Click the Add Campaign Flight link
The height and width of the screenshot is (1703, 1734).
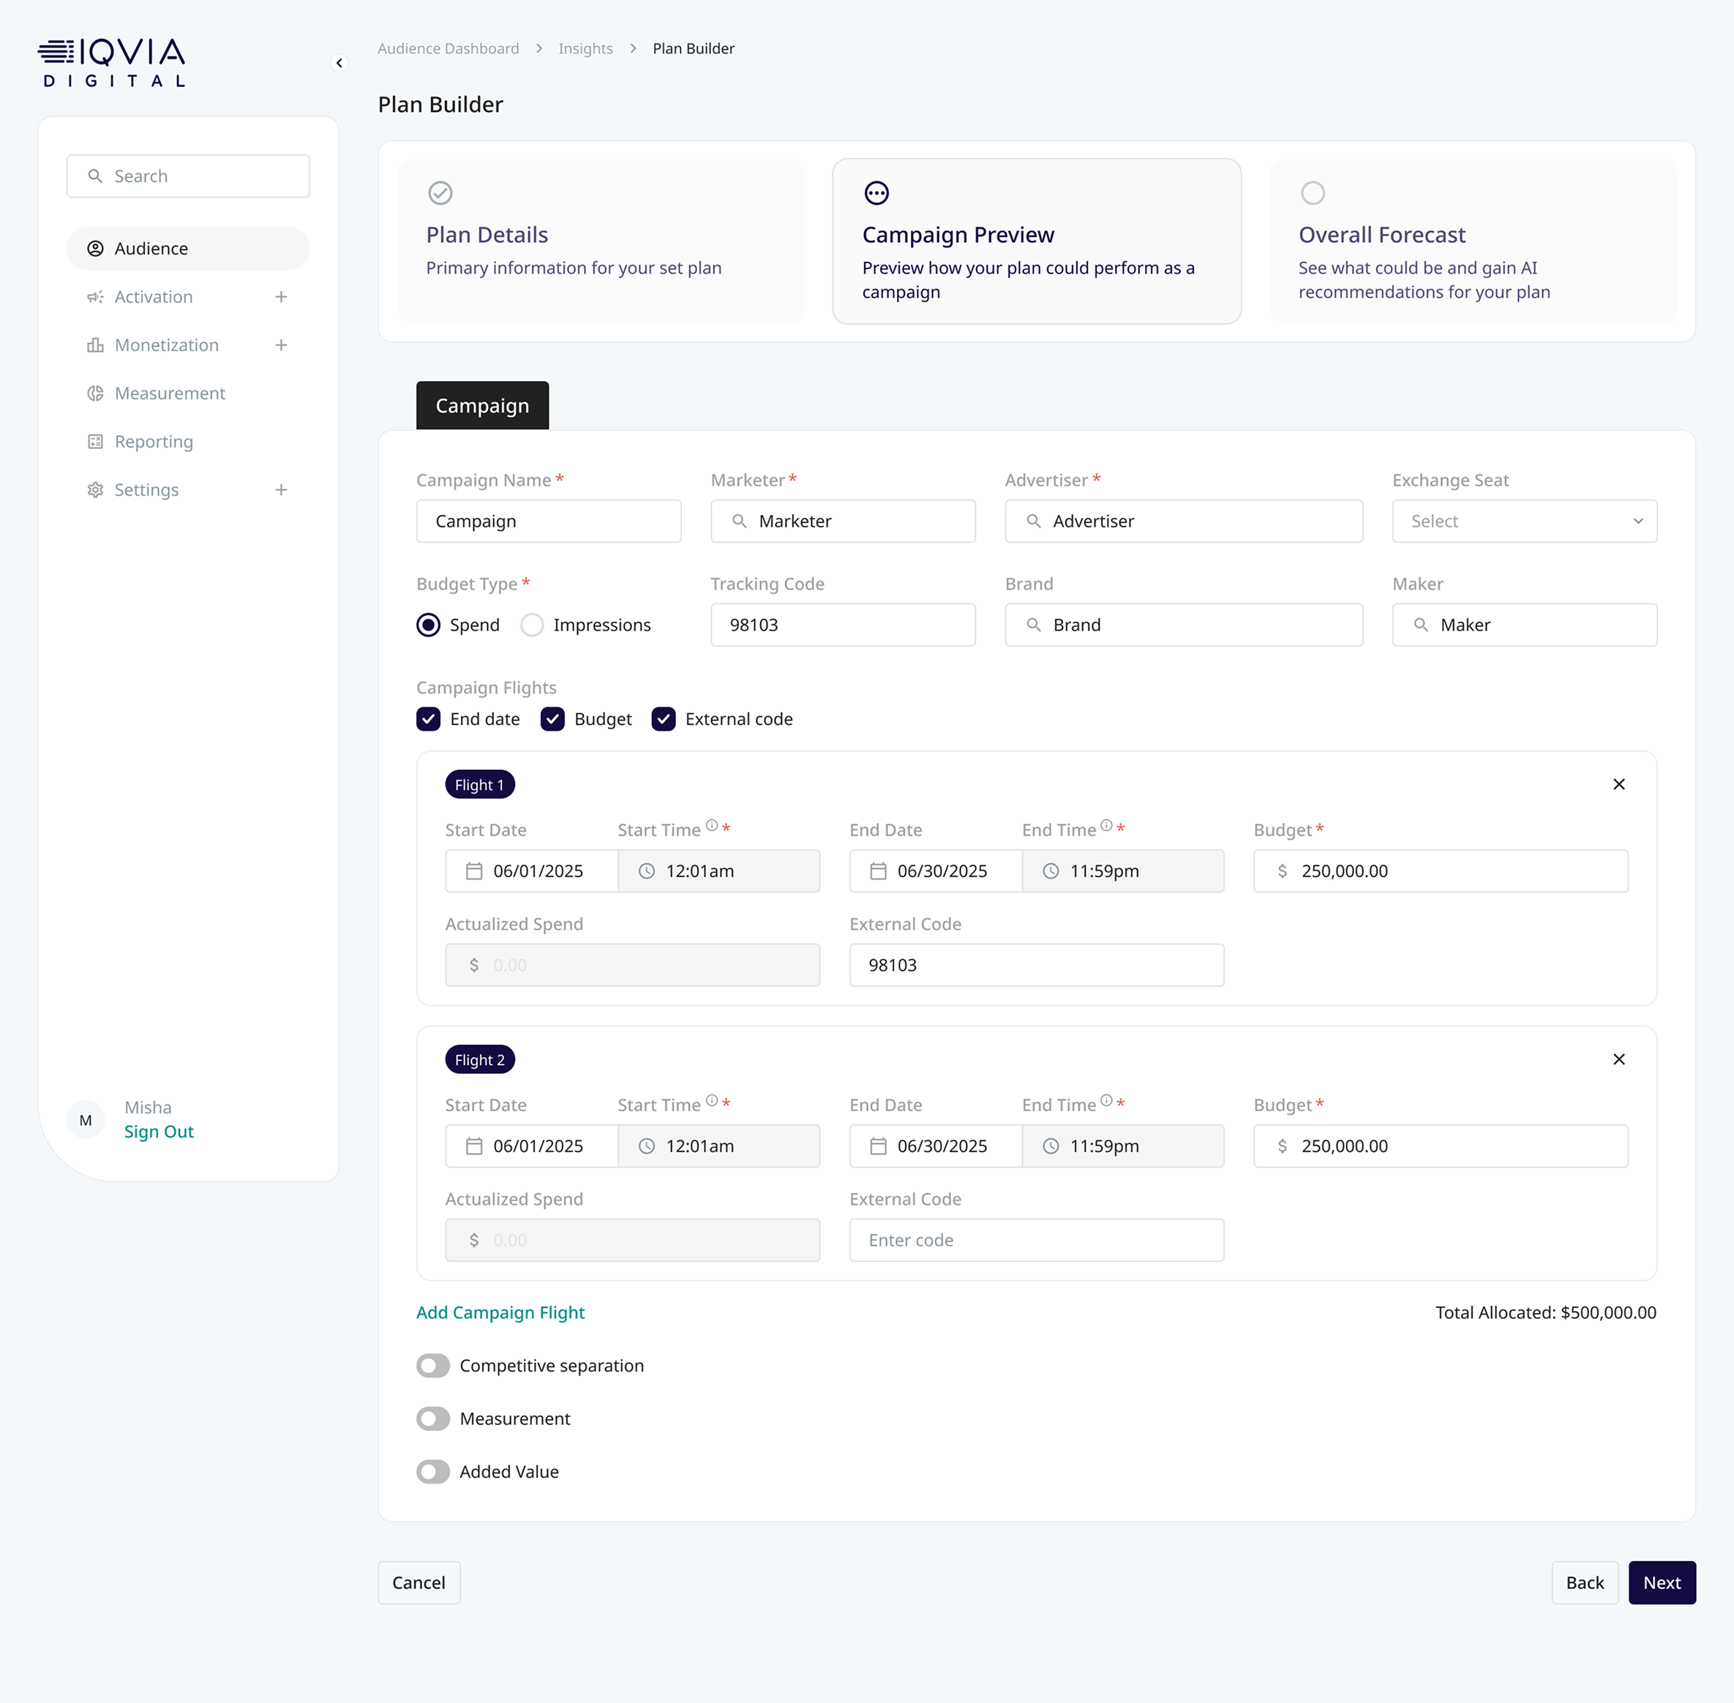coord(500,1312)
